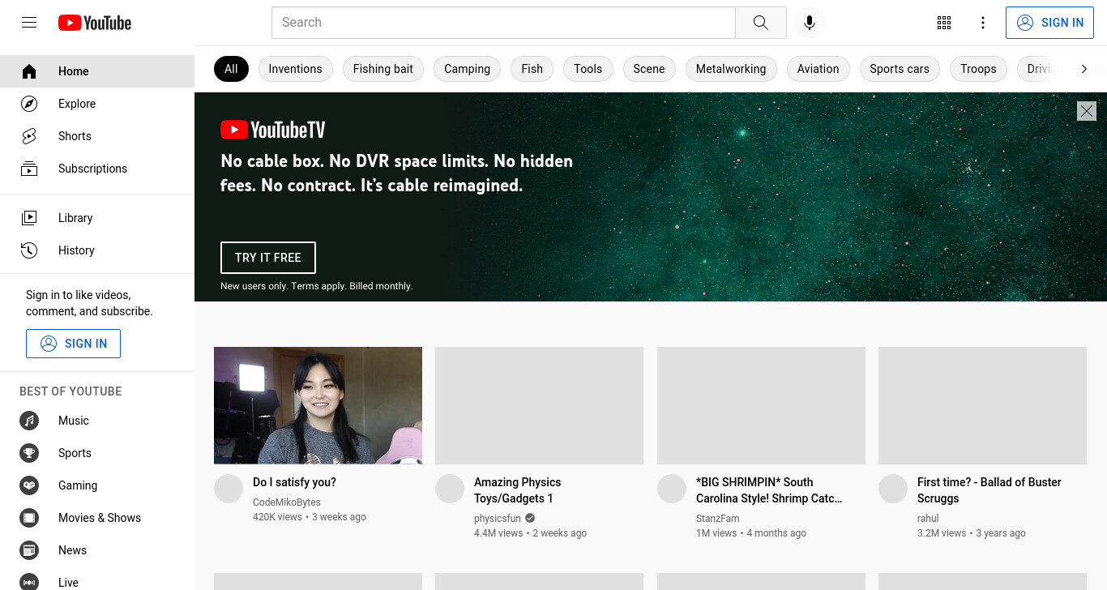1107x590 pixels.
Task: Click the Movies & Shows icon
Action: 29,518
